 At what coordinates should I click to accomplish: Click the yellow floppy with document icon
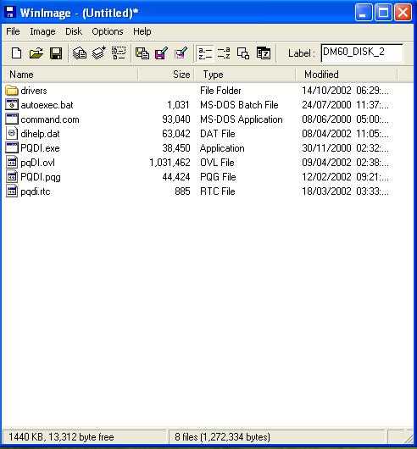click(142, 53)
